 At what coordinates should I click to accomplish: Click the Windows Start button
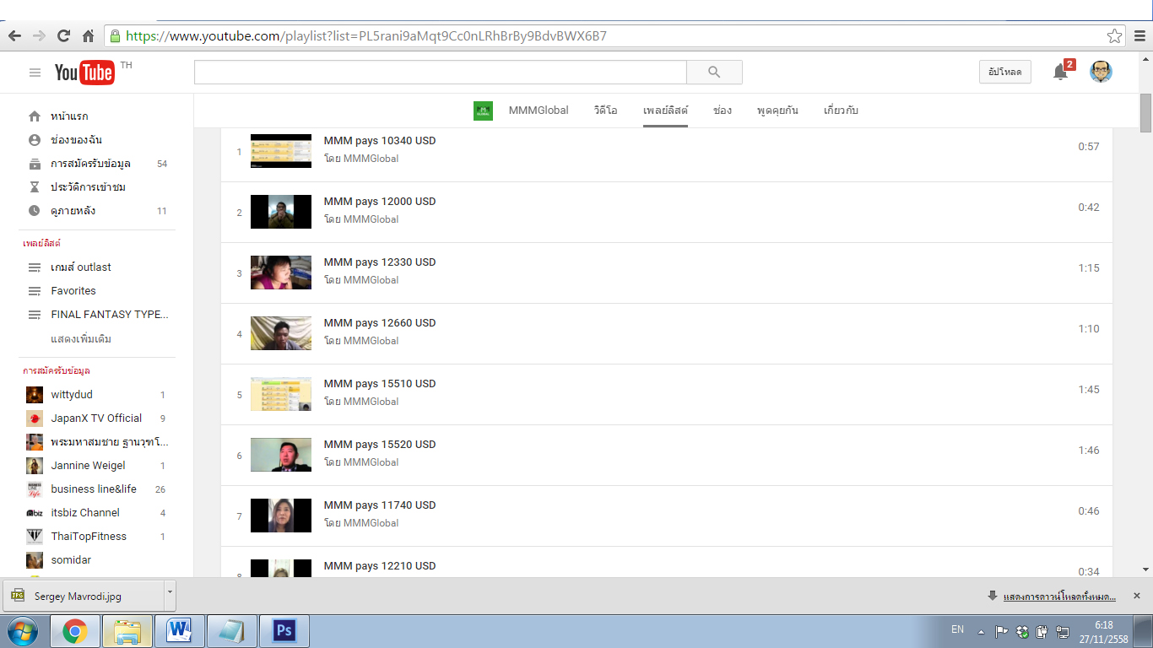tap(23, 631)
